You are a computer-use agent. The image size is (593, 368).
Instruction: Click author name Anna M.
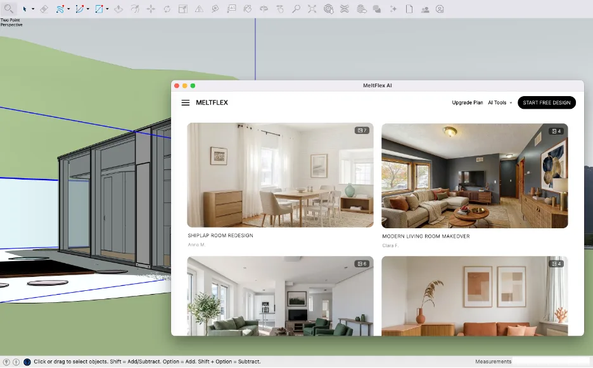point(196,245)
